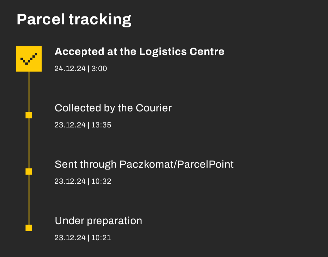Viewport: 328px width, 257px height.
Task: Click the word ParcelPoint in the status
Action: pos(205,165)
